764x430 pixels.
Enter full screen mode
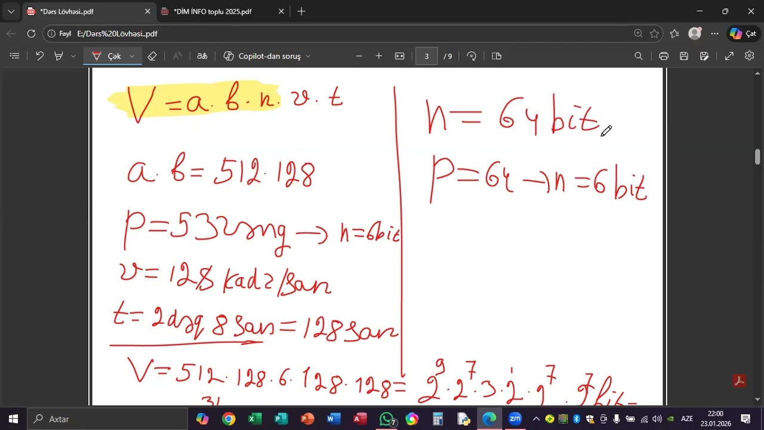click(x=729, y=56)
